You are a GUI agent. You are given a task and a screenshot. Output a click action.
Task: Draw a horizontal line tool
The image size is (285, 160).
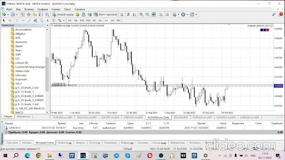[x=23, y=20]
